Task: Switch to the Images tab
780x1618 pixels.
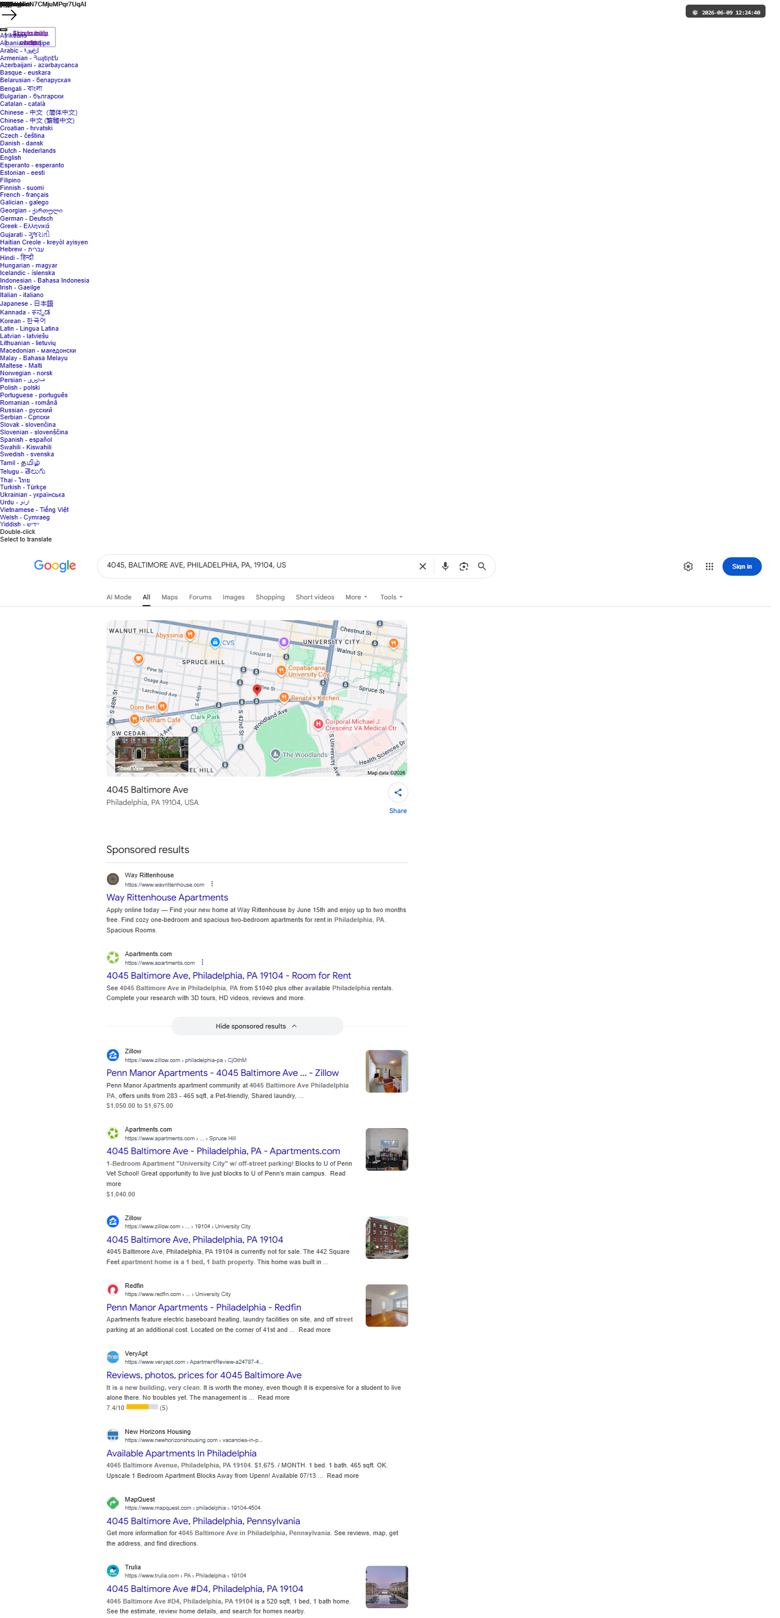Action: tap(233, 597)
